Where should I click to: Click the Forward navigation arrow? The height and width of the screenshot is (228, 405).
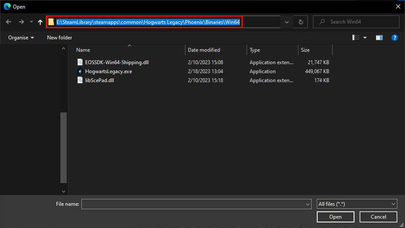click(21, 22)
